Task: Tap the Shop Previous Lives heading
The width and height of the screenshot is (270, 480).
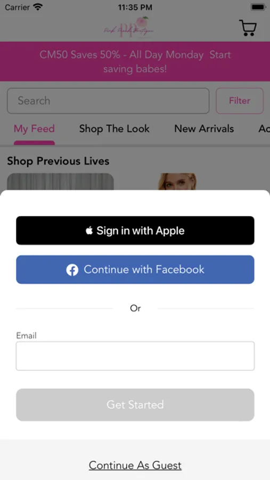Action: point(58,161)
